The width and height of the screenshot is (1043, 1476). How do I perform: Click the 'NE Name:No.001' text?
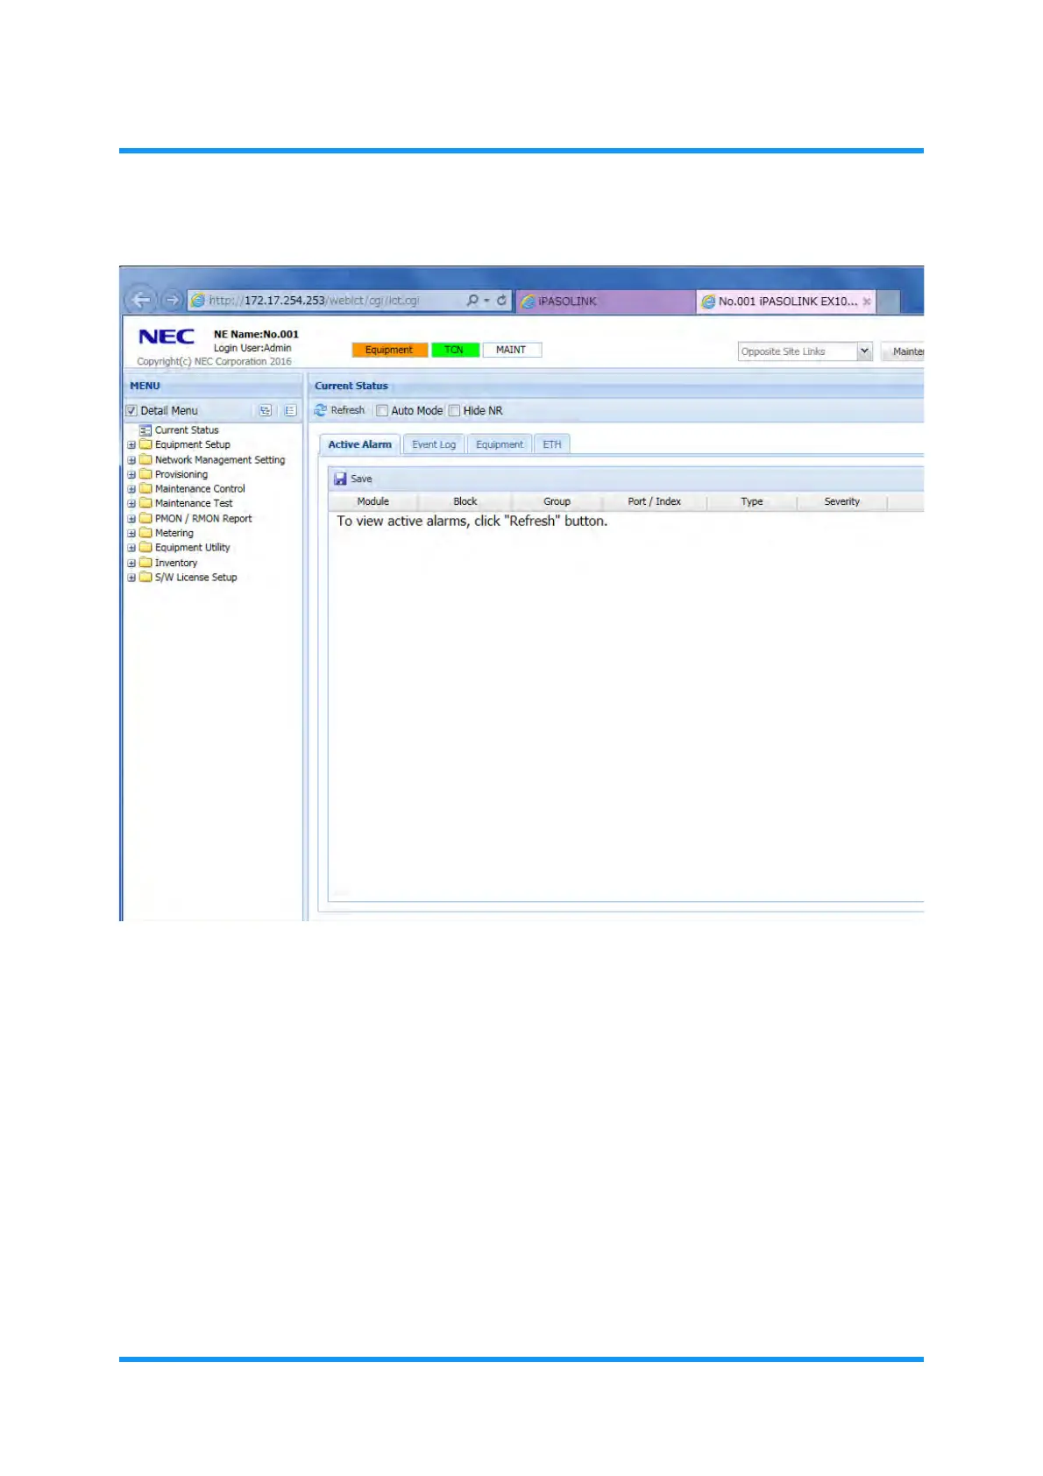(256, 334)
